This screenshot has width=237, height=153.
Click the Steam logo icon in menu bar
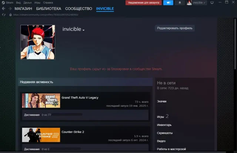pyautogui.click(x=3, y=3)
